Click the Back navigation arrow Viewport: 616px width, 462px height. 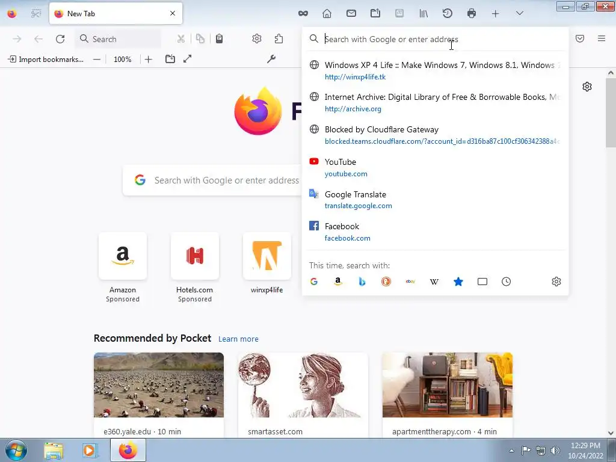pyautogui.click(x=38, y=39)
